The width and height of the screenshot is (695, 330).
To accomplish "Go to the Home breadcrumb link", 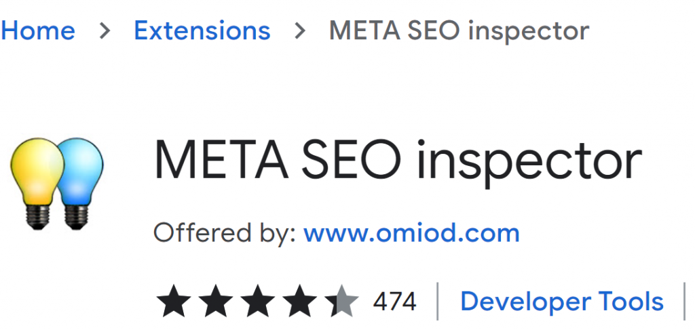I will point(37,30).
